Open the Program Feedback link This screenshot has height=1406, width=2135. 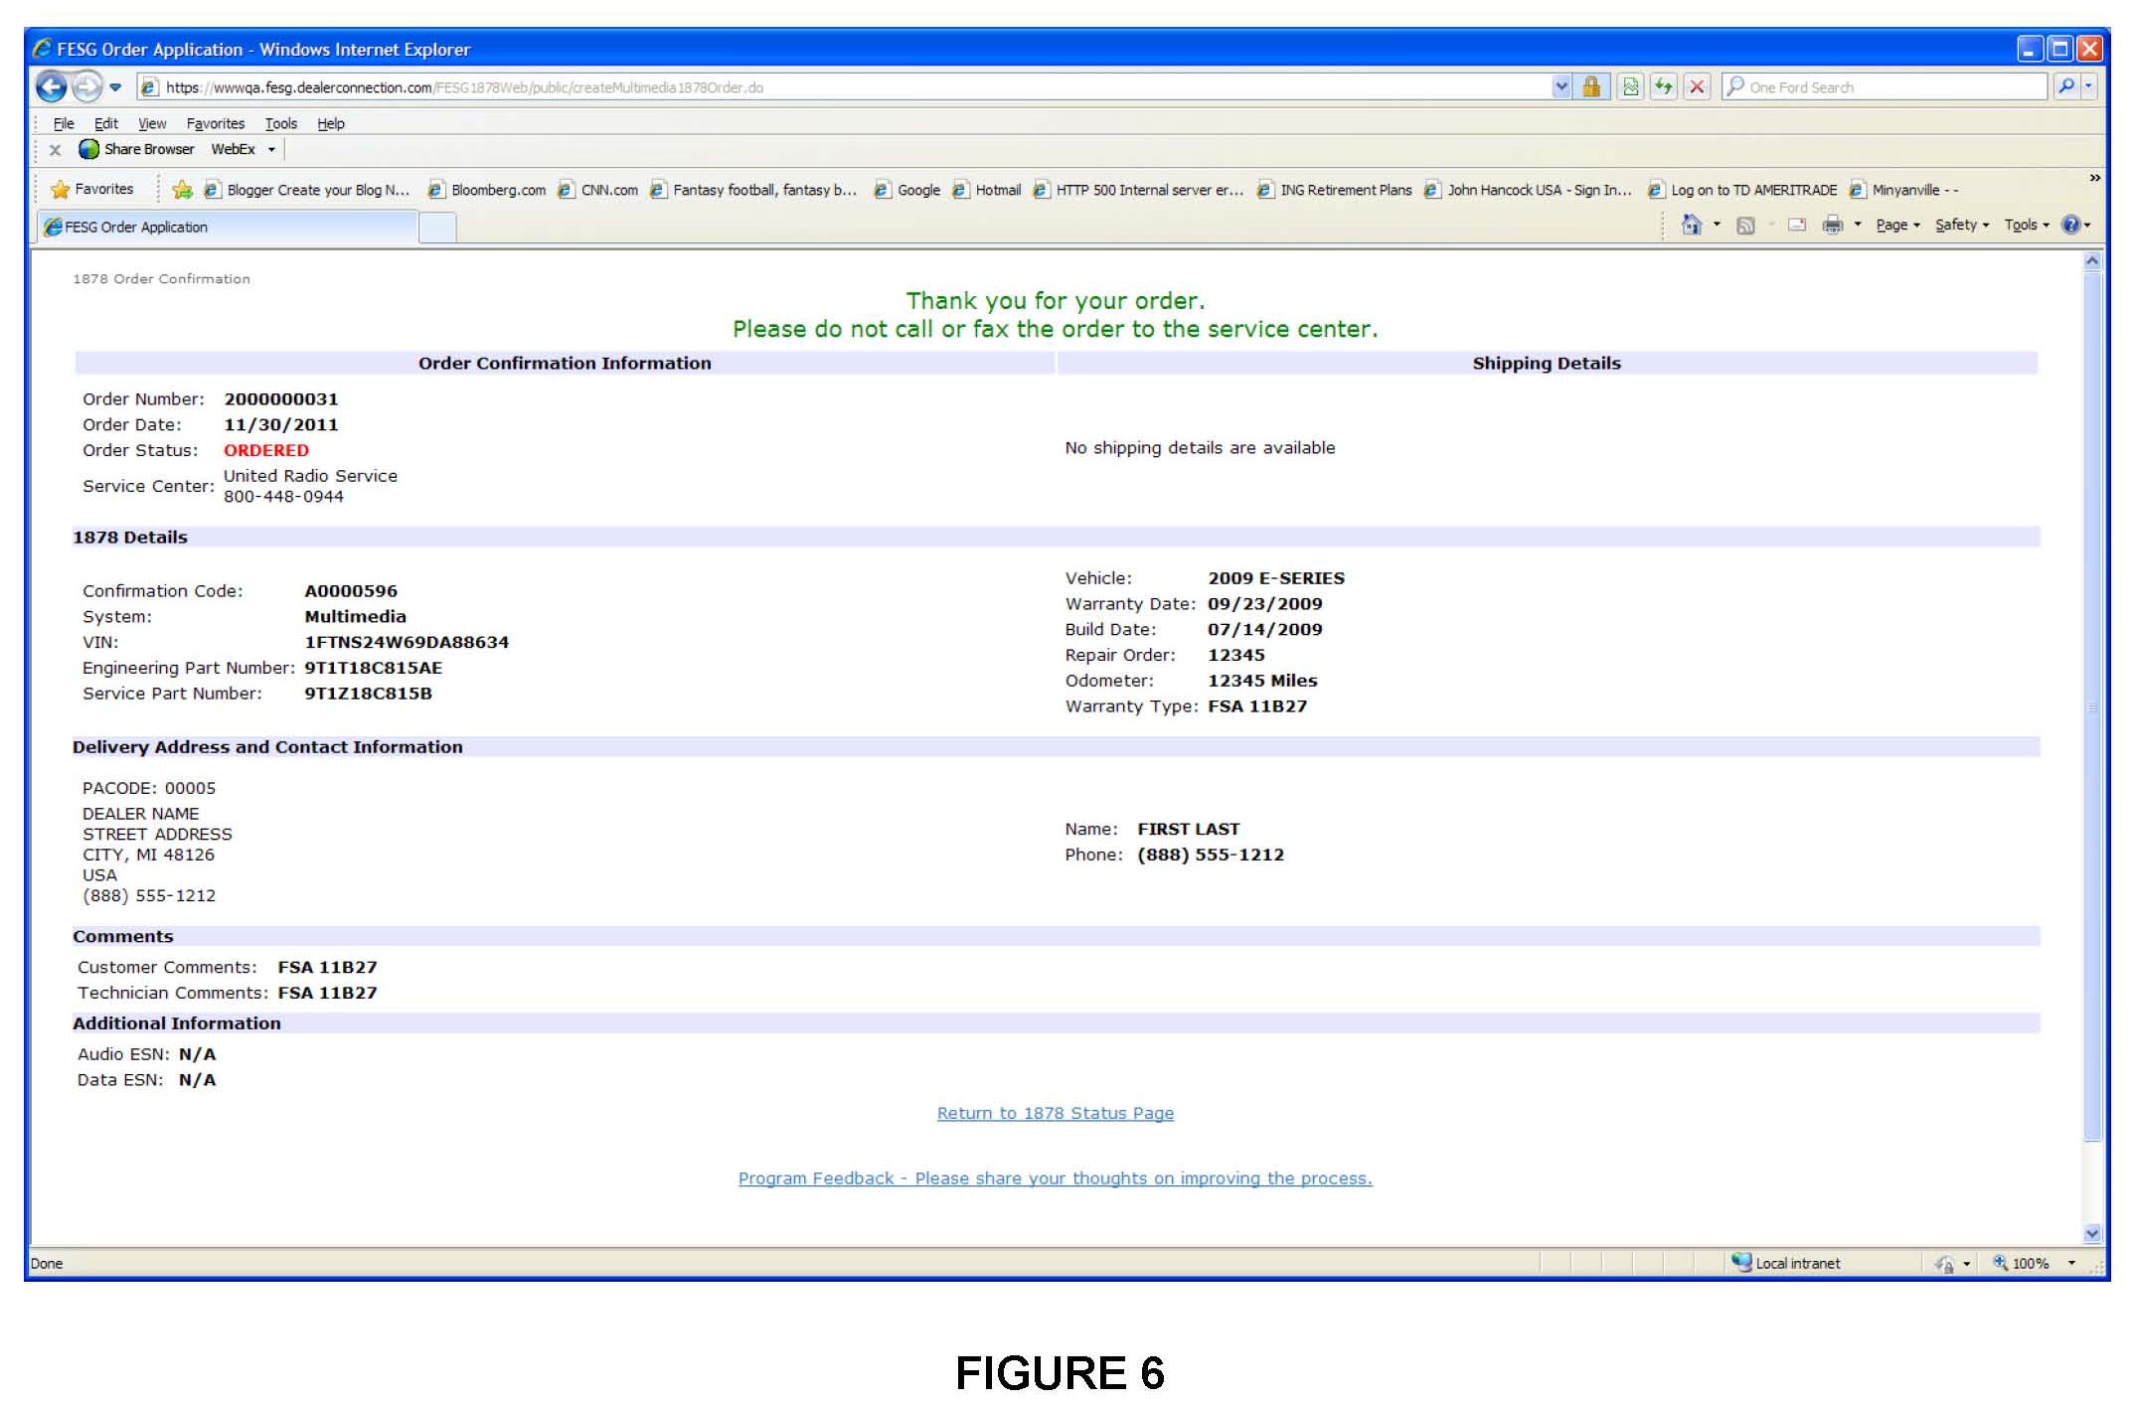1055,1178
